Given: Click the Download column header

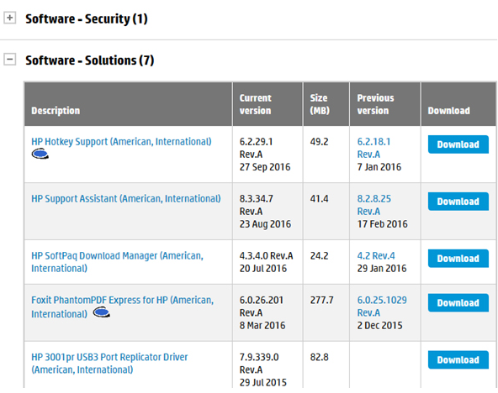Looking at the screenshot, I should pyautogui.click(x=458, y=104).
